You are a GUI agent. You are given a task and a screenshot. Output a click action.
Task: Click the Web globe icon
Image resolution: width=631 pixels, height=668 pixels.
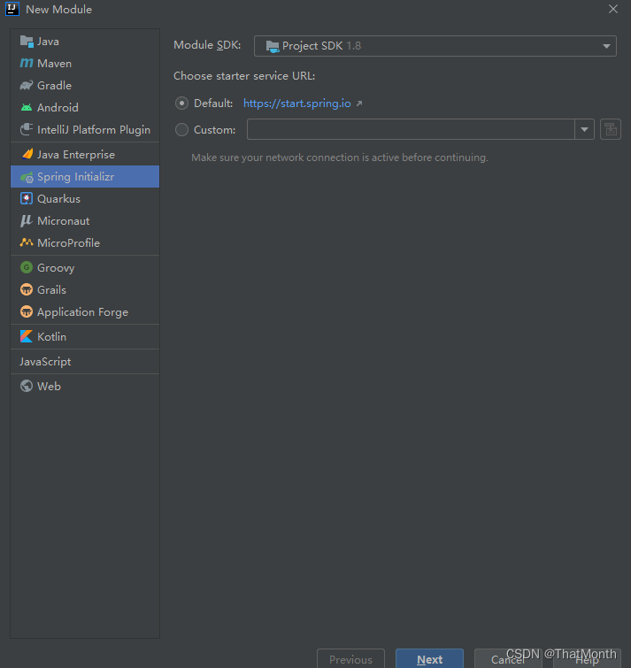27,386
